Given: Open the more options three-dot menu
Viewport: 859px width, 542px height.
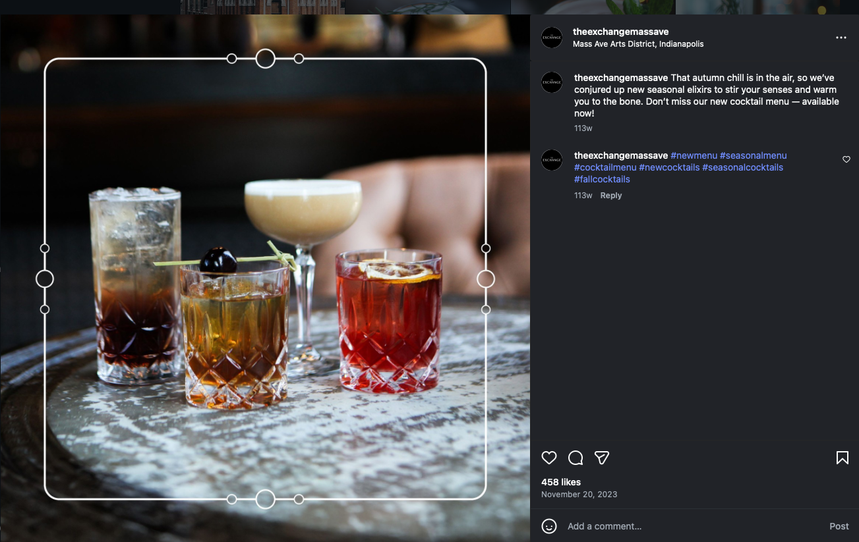Looking at the screenshot, I should [x=841, y=38].
